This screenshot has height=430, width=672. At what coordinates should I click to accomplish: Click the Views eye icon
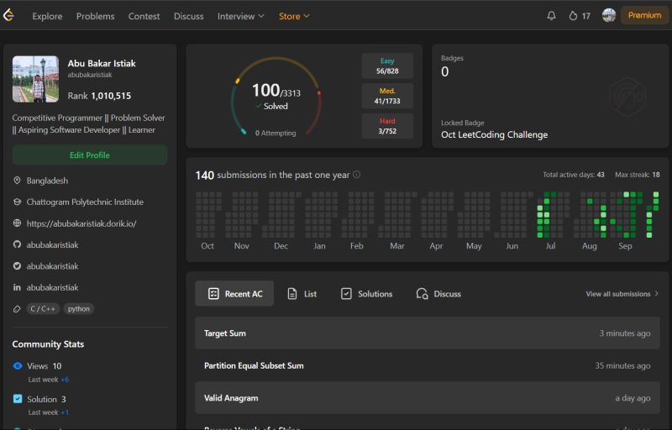18,366
